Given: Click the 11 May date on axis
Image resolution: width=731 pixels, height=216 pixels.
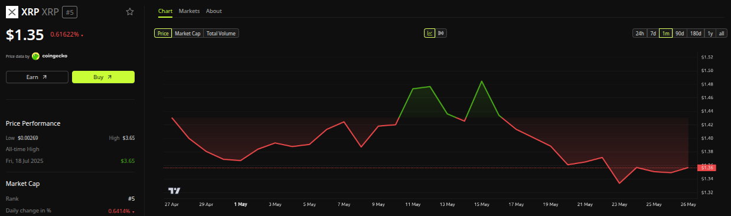Looking at the screenshot, I should click(413, 204).
